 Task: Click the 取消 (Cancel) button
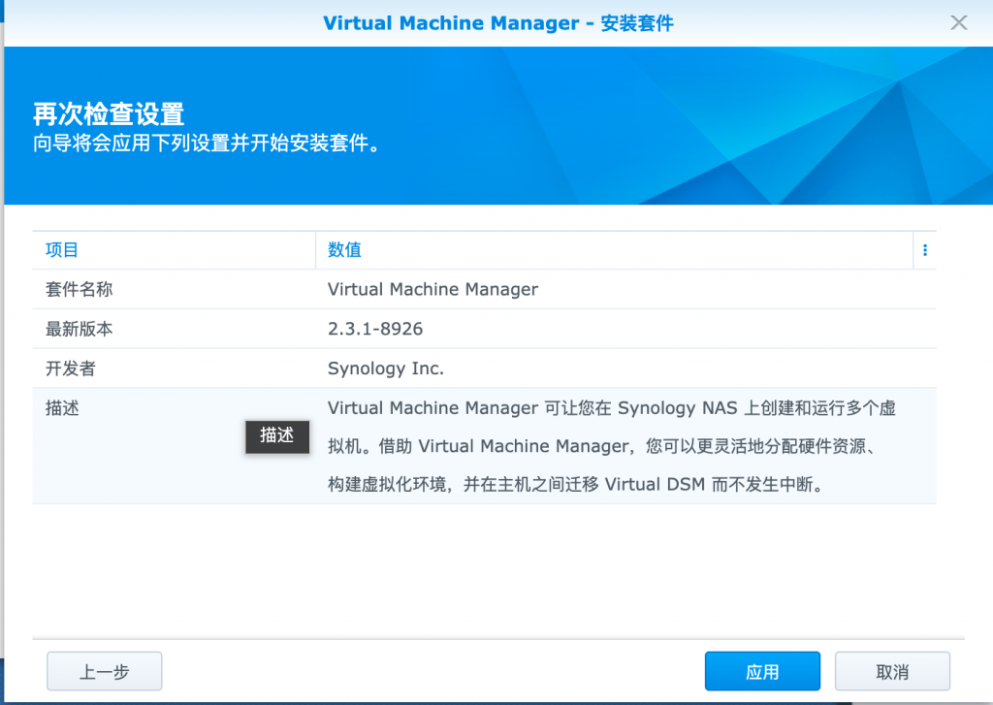(x=892, y=671)
